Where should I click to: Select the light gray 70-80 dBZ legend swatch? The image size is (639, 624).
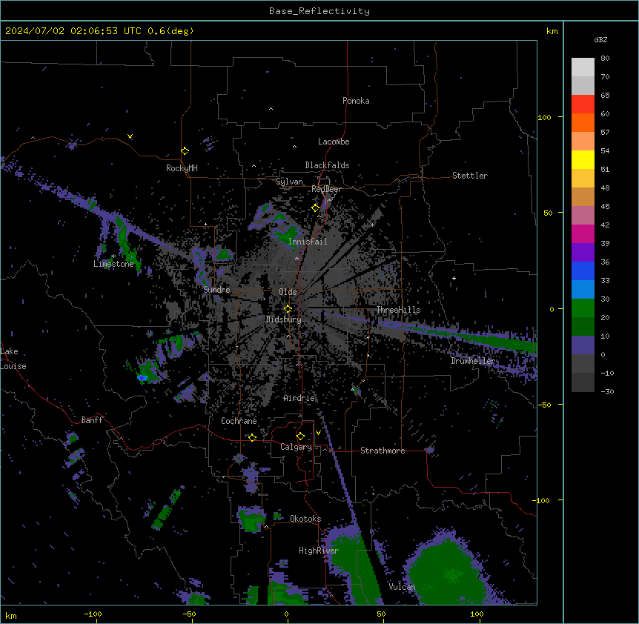[583, 67]
